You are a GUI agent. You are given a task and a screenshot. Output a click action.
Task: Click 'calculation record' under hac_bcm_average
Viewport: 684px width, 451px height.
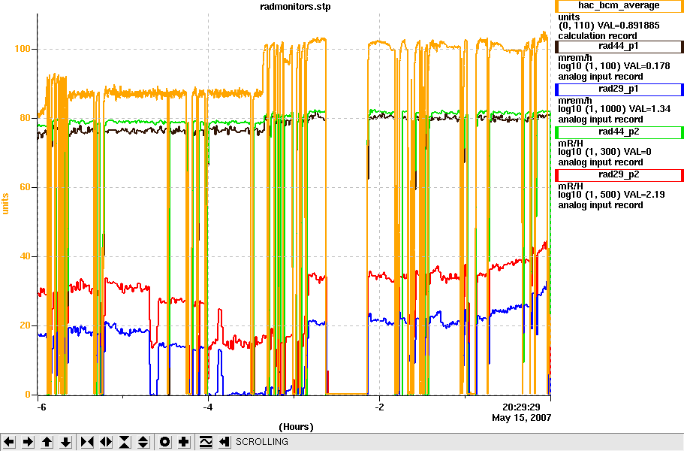pos(598,36)
